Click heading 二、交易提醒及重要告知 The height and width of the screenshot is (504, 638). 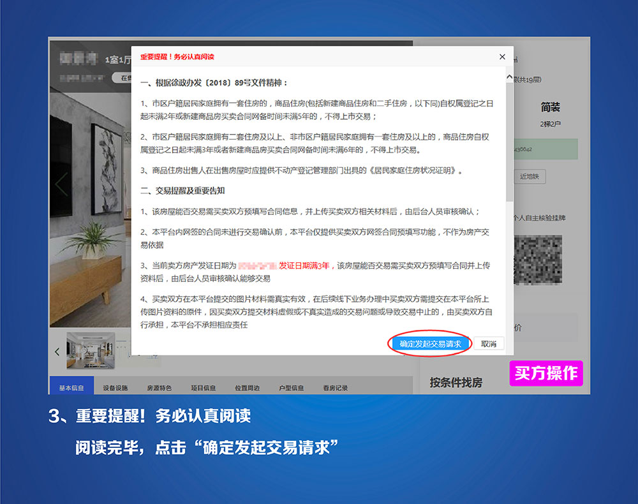tap(182, 191)
